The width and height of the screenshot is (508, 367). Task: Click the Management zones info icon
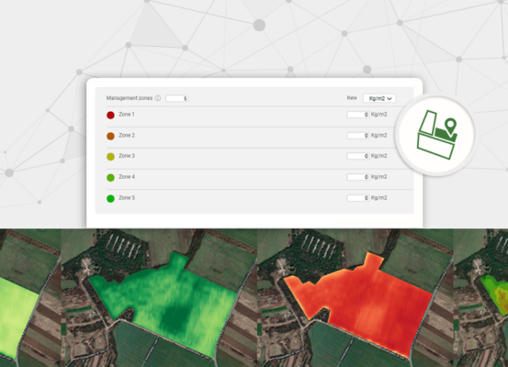(158, 98)
